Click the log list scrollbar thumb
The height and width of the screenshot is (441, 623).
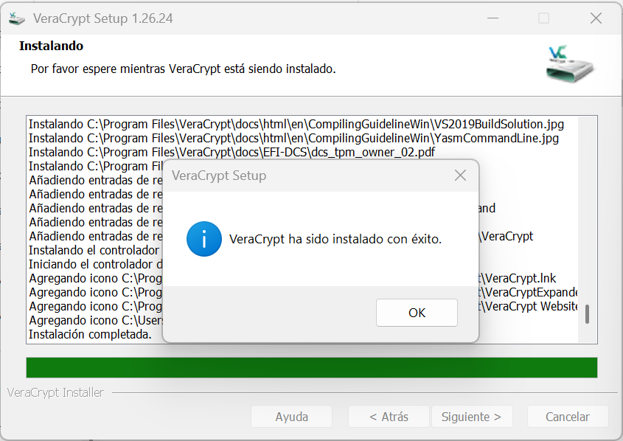(588, 314)
